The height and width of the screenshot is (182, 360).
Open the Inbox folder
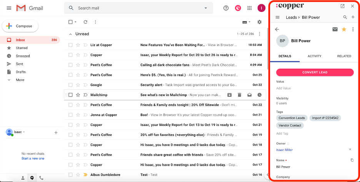(30, 40)
